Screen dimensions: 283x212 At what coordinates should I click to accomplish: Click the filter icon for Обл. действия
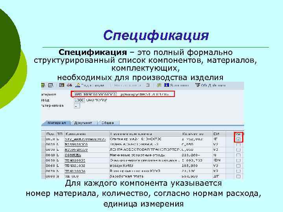(198, 85)
